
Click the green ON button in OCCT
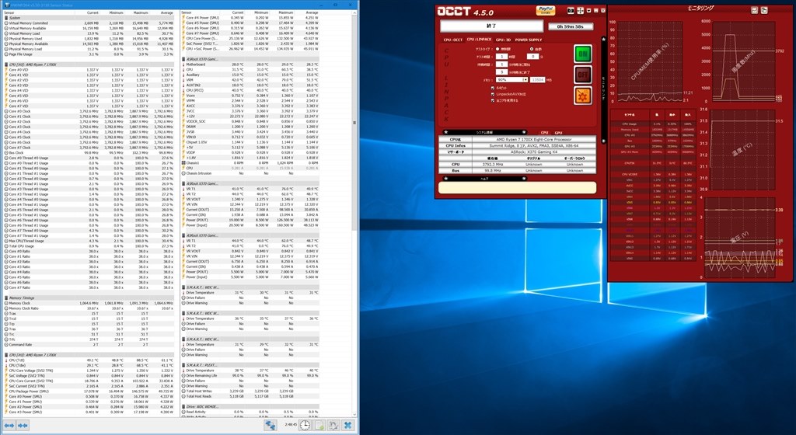click(583, 54)
